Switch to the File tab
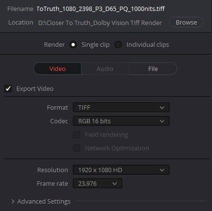 153,69
